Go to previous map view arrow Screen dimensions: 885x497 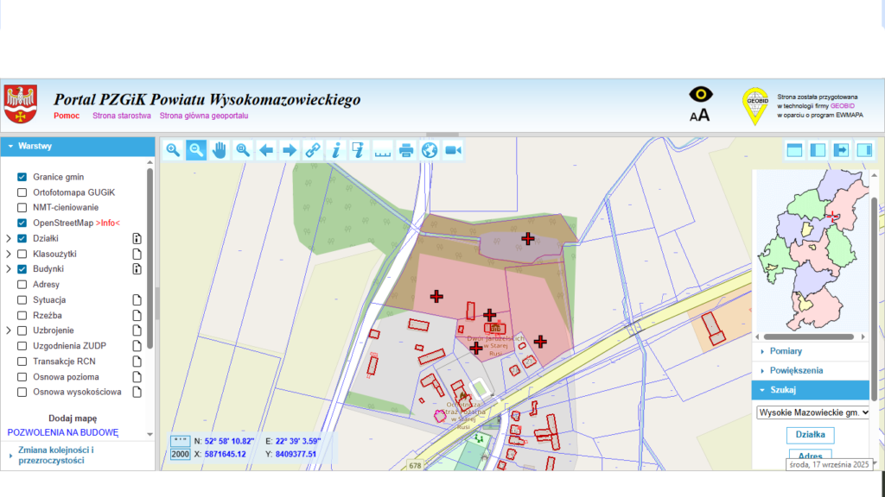tap(266, 150)
